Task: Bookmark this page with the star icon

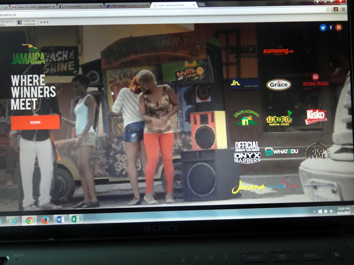Action: [328, 9]
